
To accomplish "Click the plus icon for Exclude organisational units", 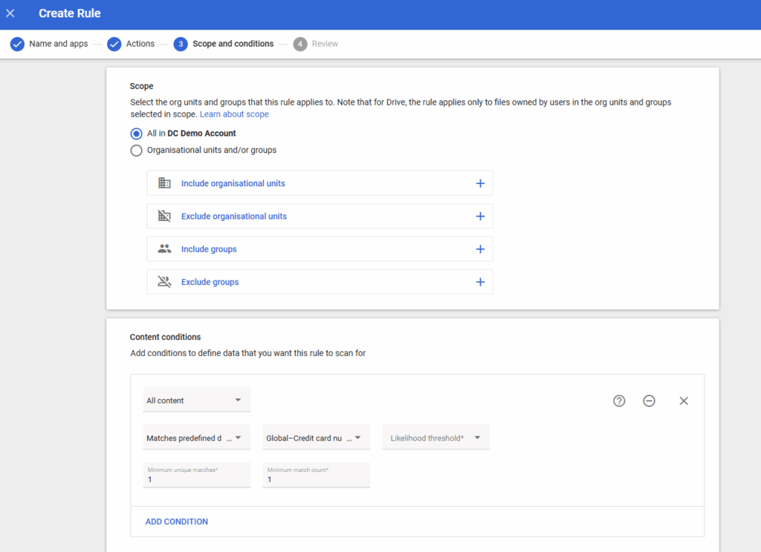I will (x=480, y=217).
